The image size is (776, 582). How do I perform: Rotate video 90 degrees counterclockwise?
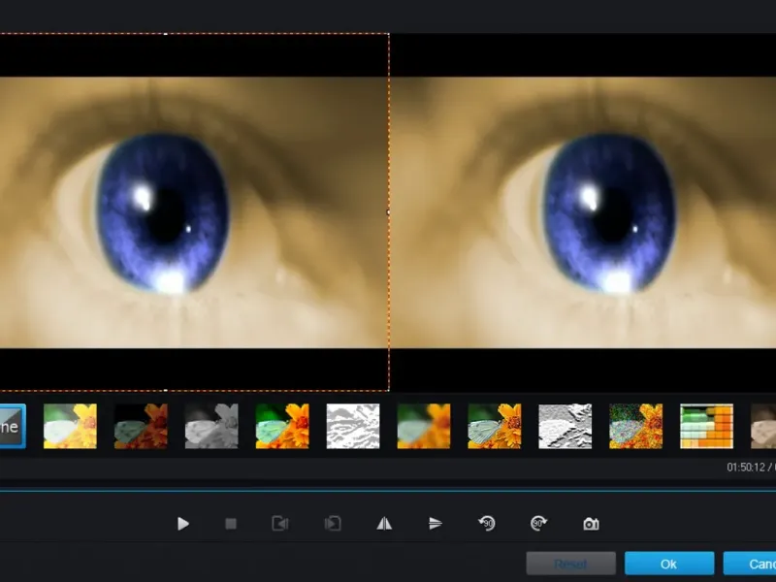coord(487,524)
